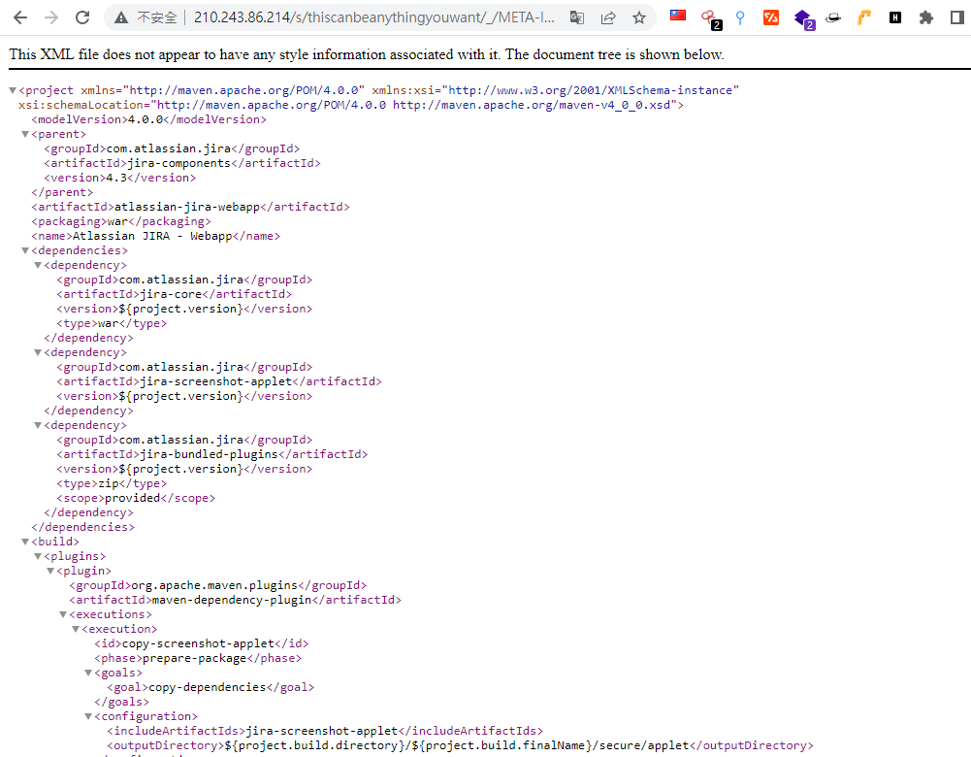Open the orange slash extension
The height and width of the screenshot is (757, 971).
click(771, 17)
